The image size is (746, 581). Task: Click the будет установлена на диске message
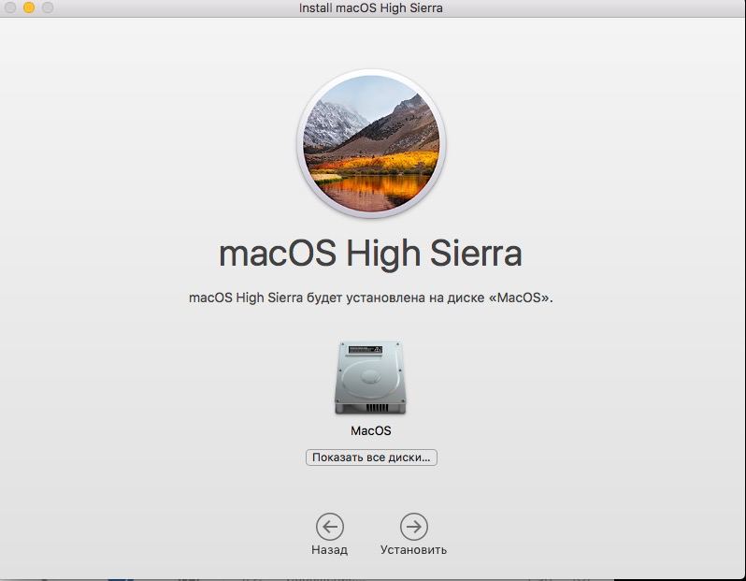point(370,298)
